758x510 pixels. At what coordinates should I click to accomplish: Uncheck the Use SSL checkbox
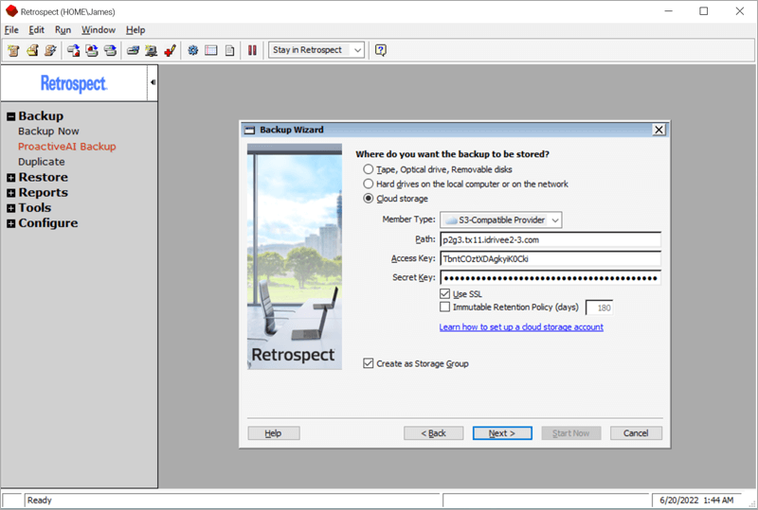[x=444, y=293]
